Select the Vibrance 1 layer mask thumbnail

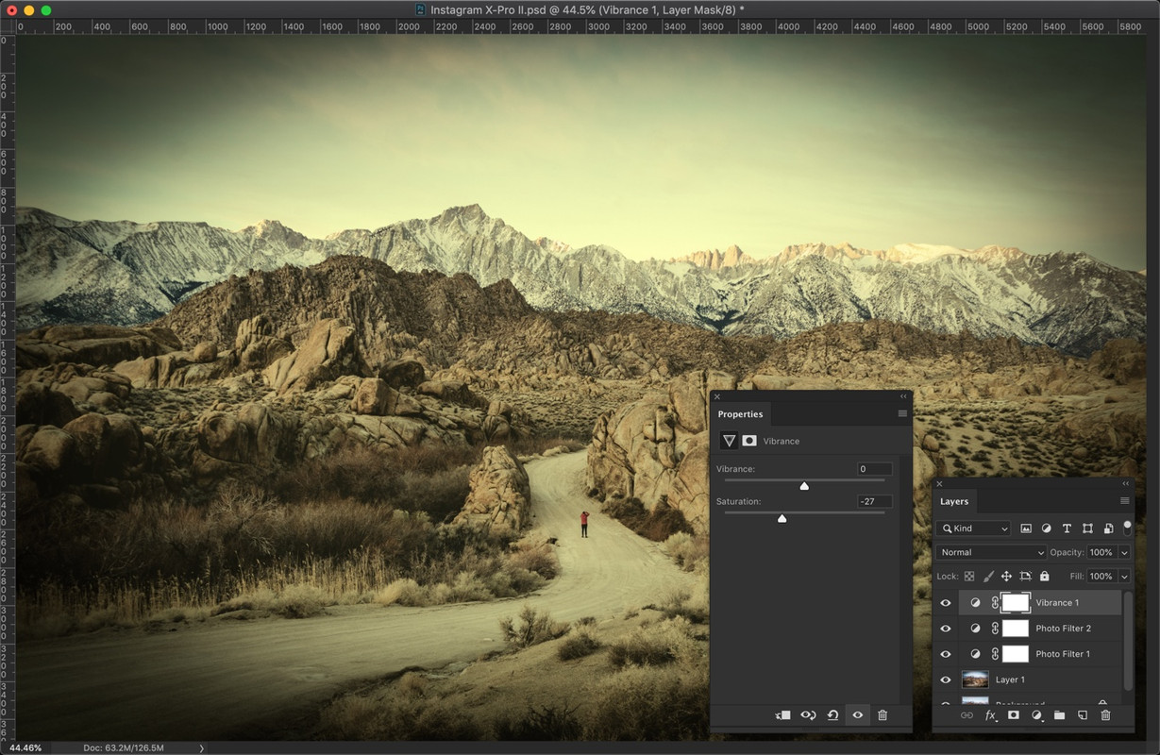[x=1015, y=602]
